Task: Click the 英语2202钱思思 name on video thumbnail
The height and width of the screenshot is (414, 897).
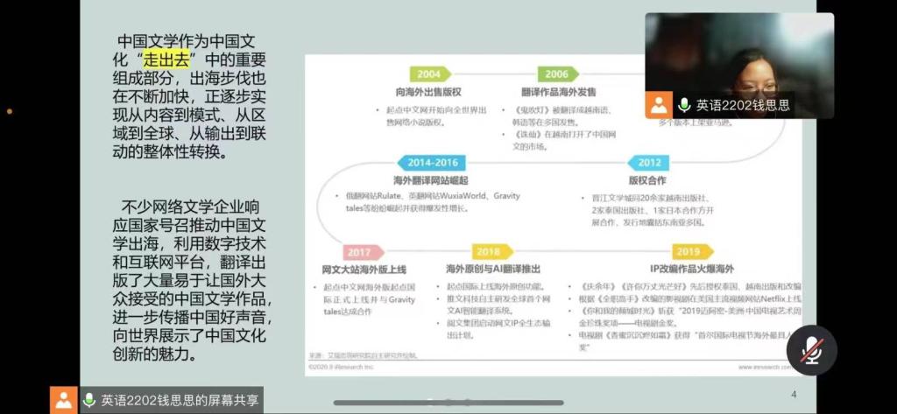Action: point(743,105)
